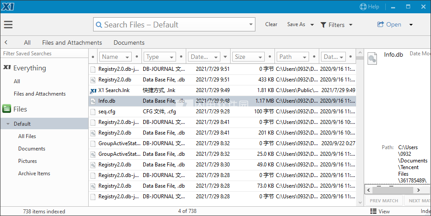Click the preview pane horizontal scrollbar thumb

pyautogui.click(x=393, y=189)
